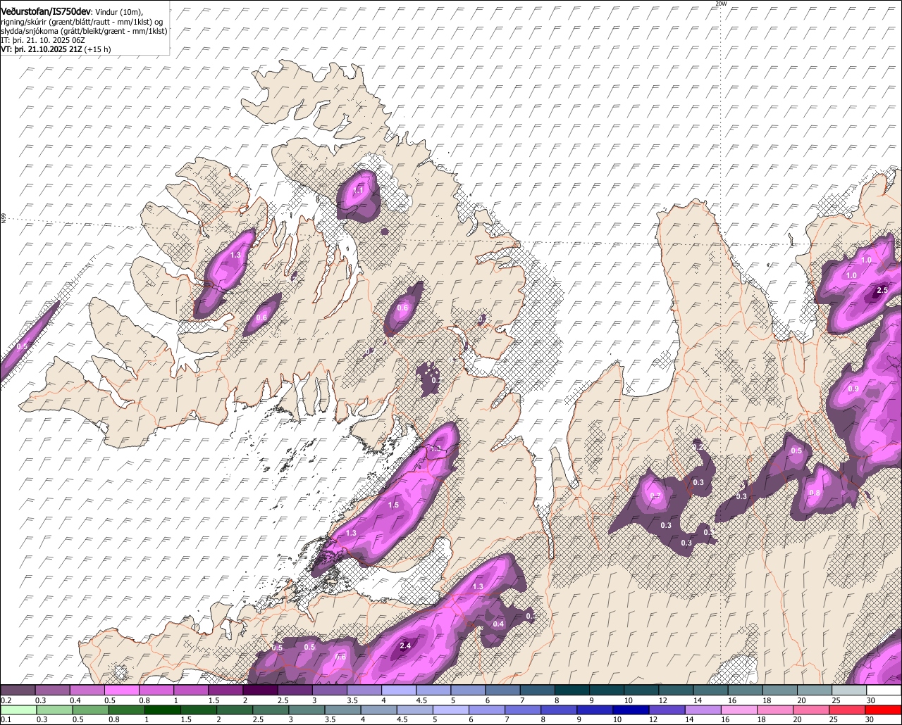Click lower legend darkest green swatch at 1
The height and width of the screenshot is (725, 902).
coord(163,710)
